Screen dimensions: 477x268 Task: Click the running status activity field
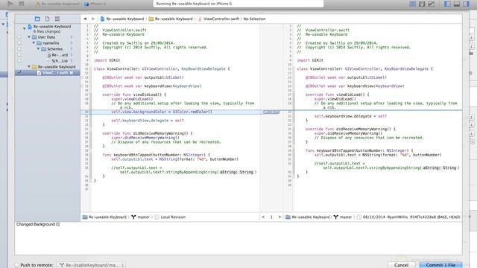click(x=238, y=4)
